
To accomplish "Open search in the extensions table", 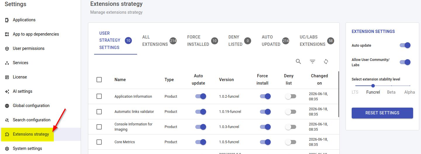I will pos(298,62).
